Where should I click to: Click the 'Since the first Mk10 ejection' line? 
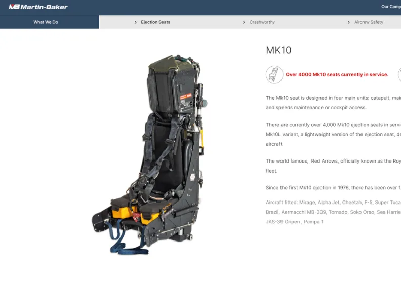[333, 188]
